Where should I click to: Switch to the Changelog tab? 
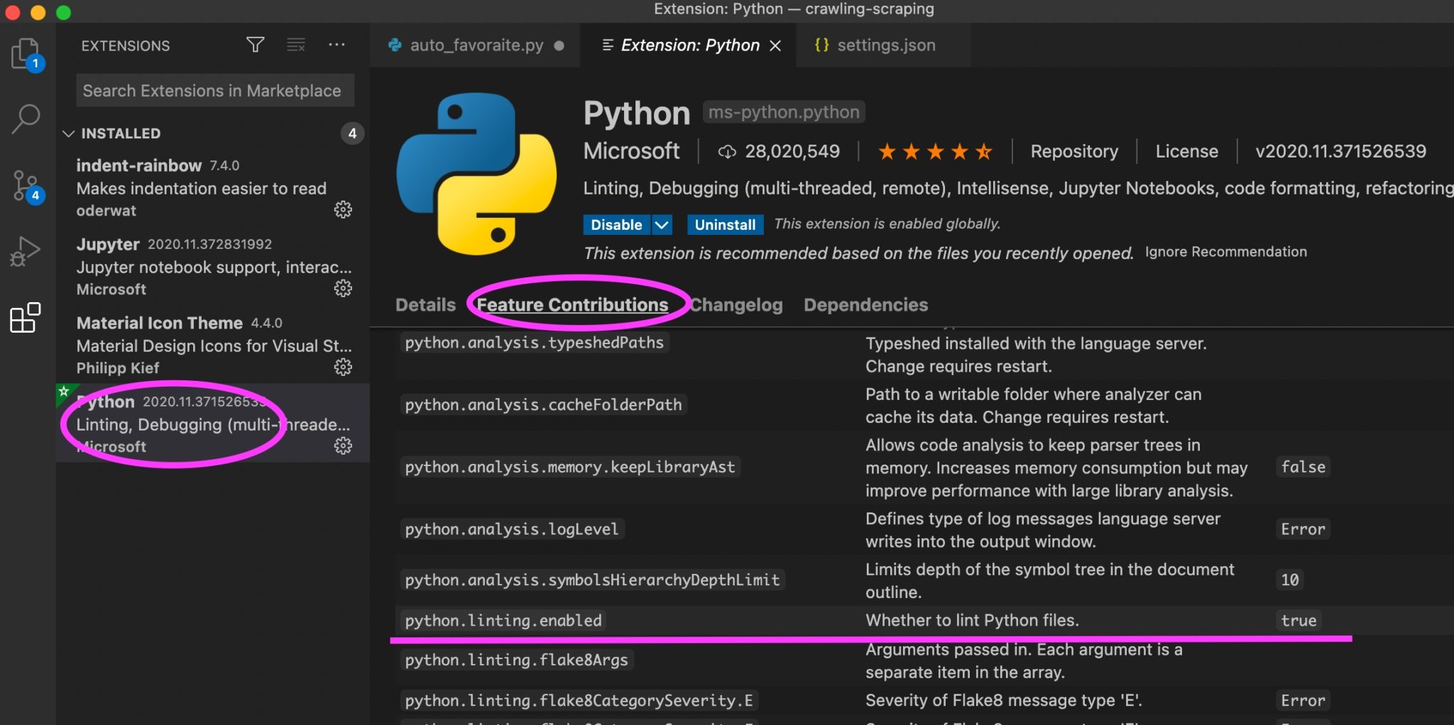tap(736, 304)
